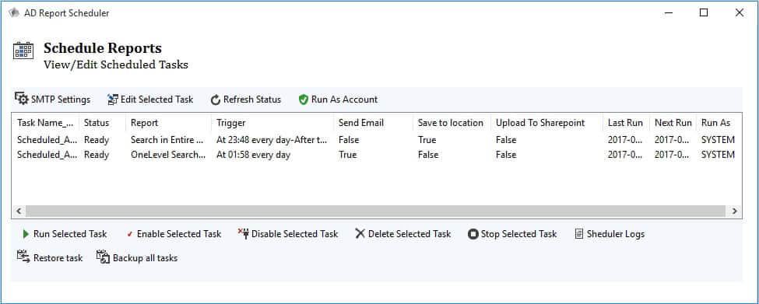Choose Edit Selected Task label
The image size is (759, 304).
(x=156, y=100)
